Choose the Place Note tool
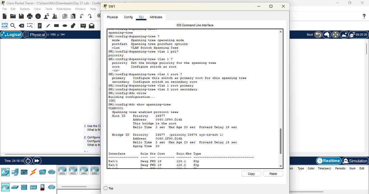Image resolution: width=369 pixels, height=194 pixels. pos(40,26)
